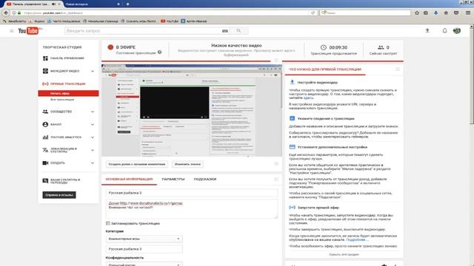Bookmark this page with the star icon
The image size is (474, 266).
click(x=417, y=13)
